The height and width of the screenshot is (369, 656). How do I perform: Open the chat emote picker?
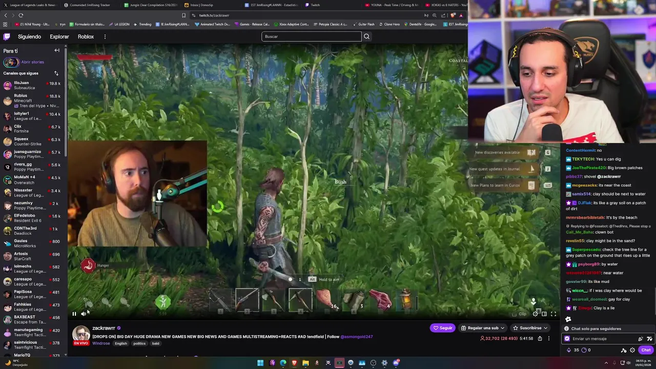pyautogui.click(x=649, y=339)
